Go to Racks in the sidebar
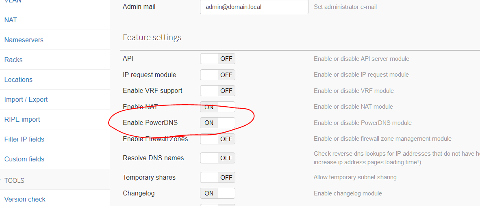Viewport: 480px width, 206px height. [x=13, y=60]
